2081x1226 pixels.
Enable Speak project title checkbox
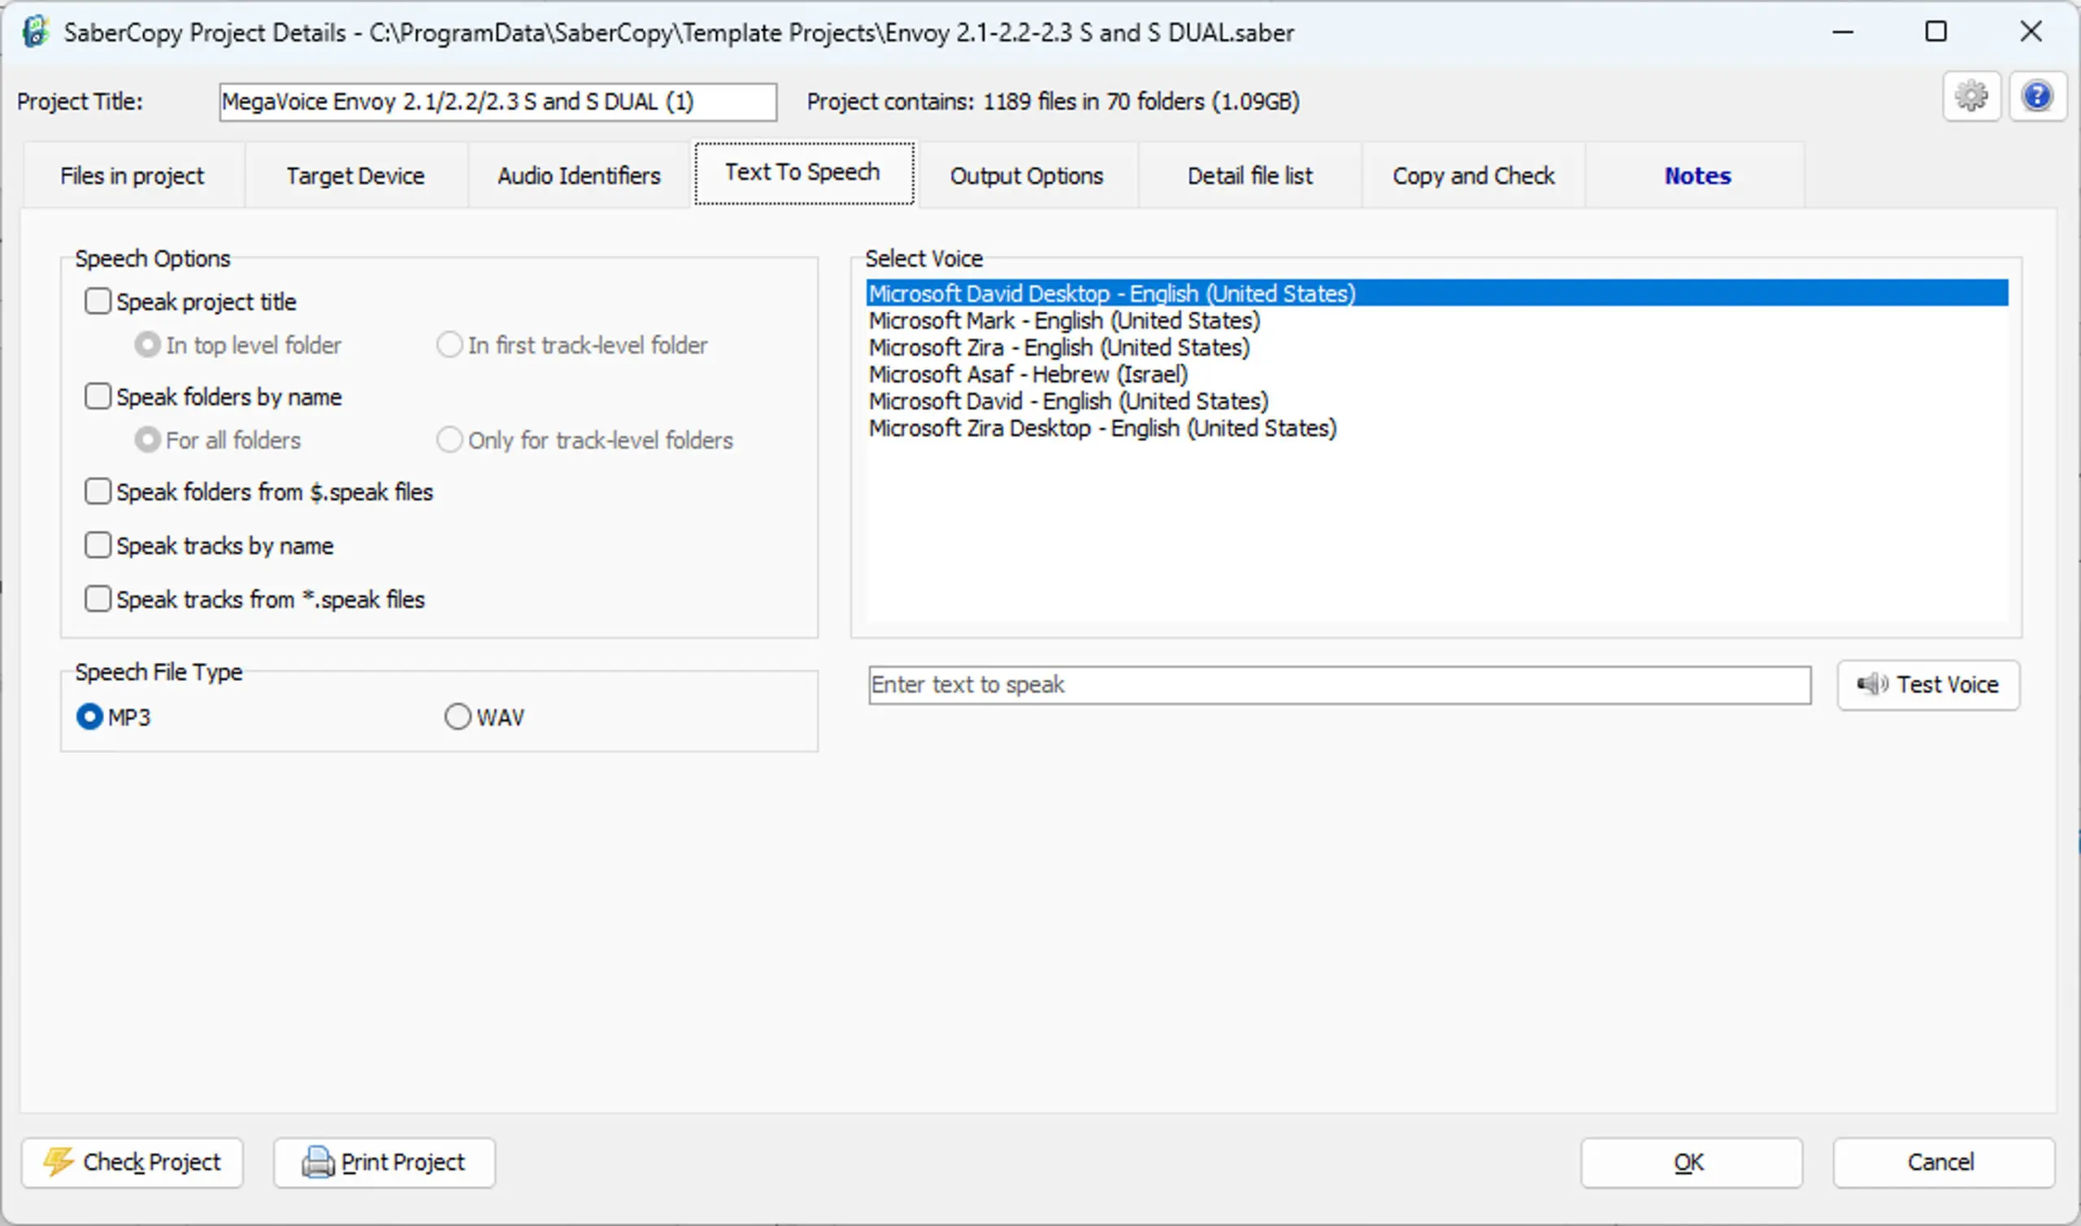coord(98,301)
